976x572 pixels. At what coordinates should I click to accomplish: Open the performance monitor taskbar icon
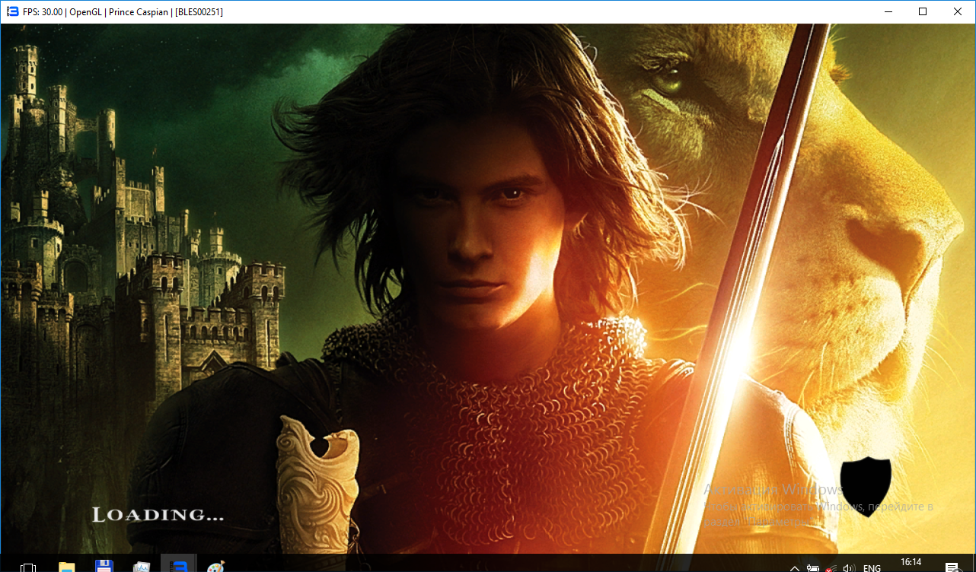pyautogui.click(x=142, y=567)
